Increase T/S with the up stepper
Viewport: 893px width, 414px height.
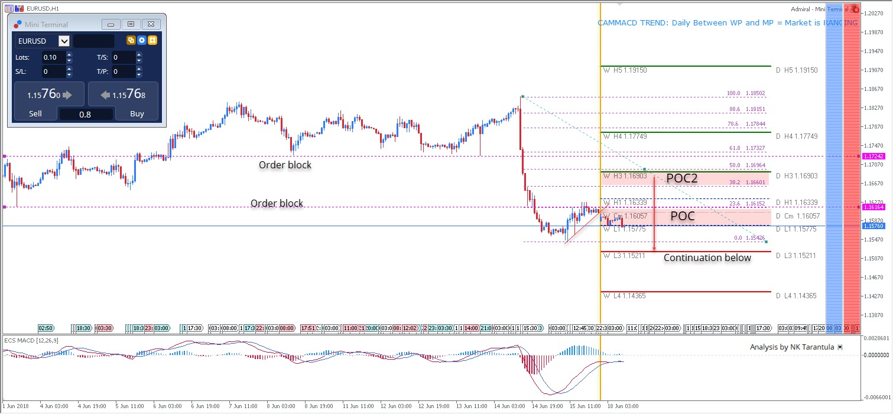coord(139,55)
